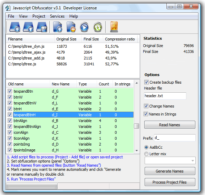Viewport: 205px width, 195px height.
Task: Toggle the Create backup files checkbox
Action: pos(146,82)
